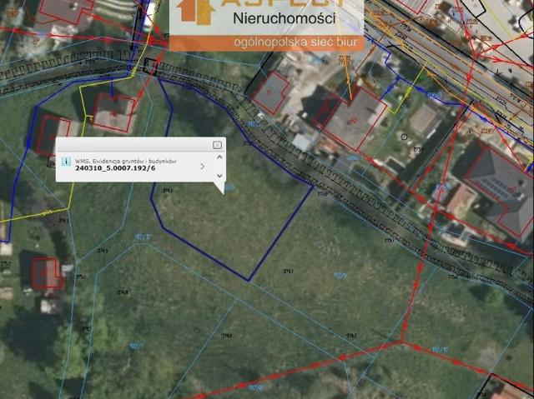Select red-outlined building right of popup's top-left
The width and height of the screenshot is (534, 399).
point(113,112)
